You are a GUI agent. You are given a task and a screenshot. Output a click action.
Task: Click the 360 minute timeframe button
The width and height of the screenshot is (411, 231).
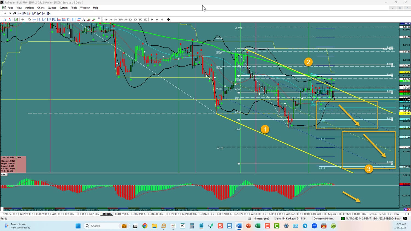(145, 19)
